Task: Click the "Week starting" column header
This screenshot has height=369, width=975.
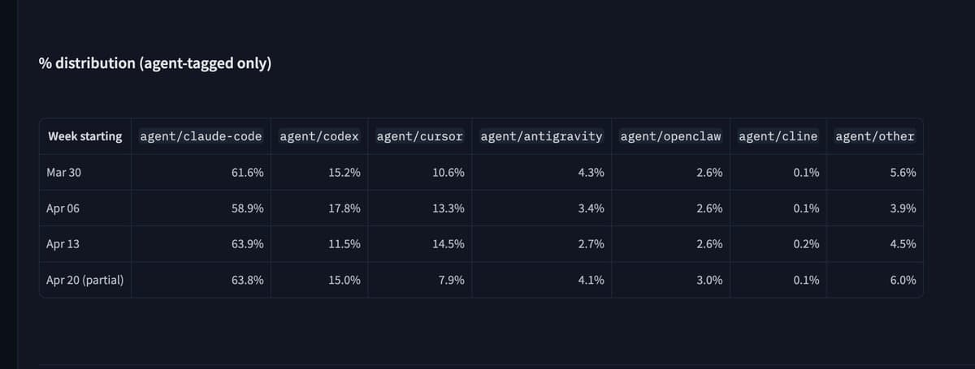Action: pos(84,136)
